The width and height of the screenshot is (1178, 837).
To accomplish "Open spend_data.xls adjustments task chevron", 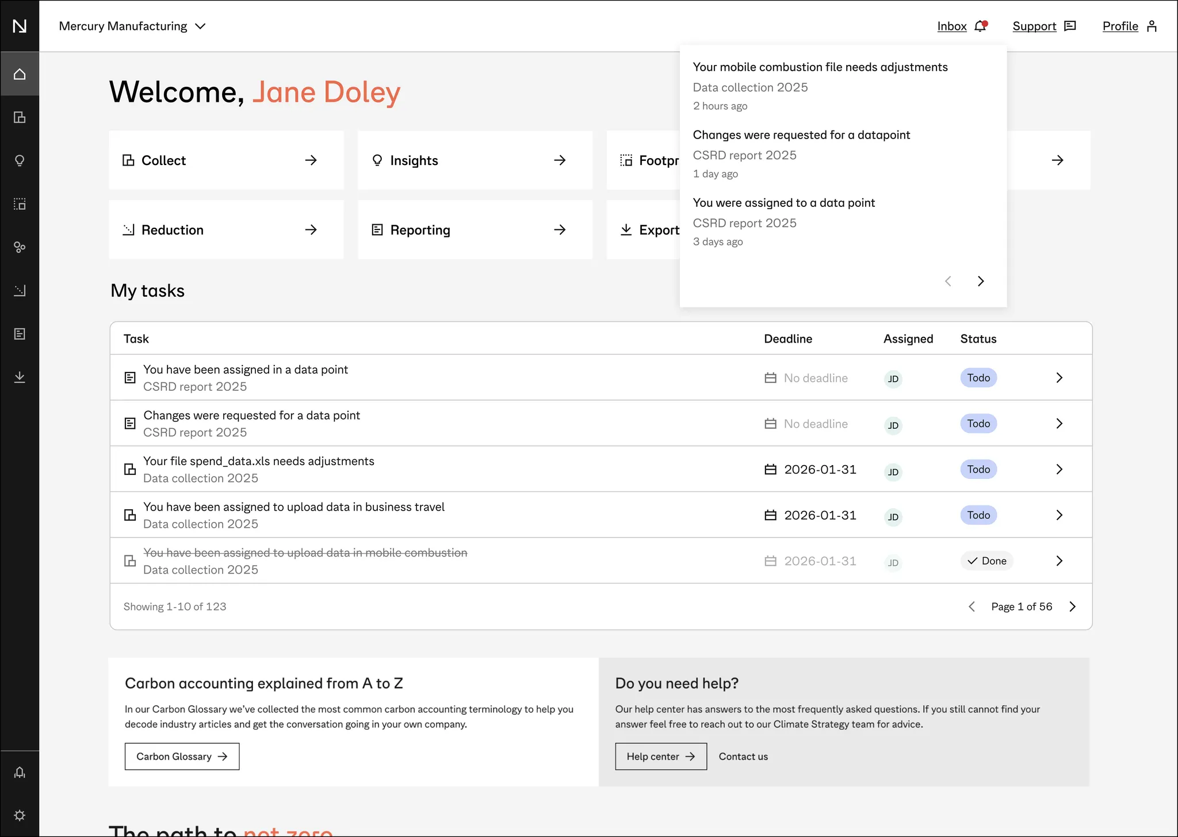I will tap(1059, 469).
